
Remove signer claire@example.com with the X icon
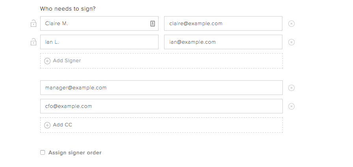point(291,24)
